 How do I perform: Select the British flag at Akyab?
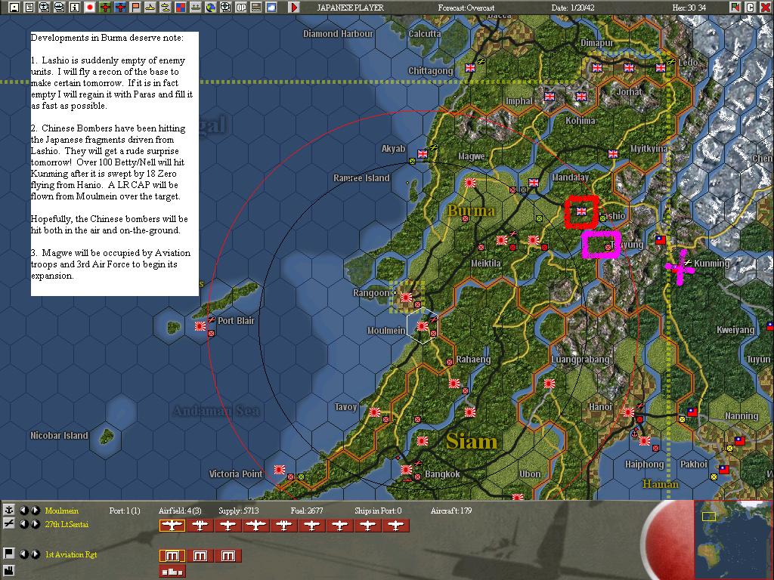coord(423,154)
